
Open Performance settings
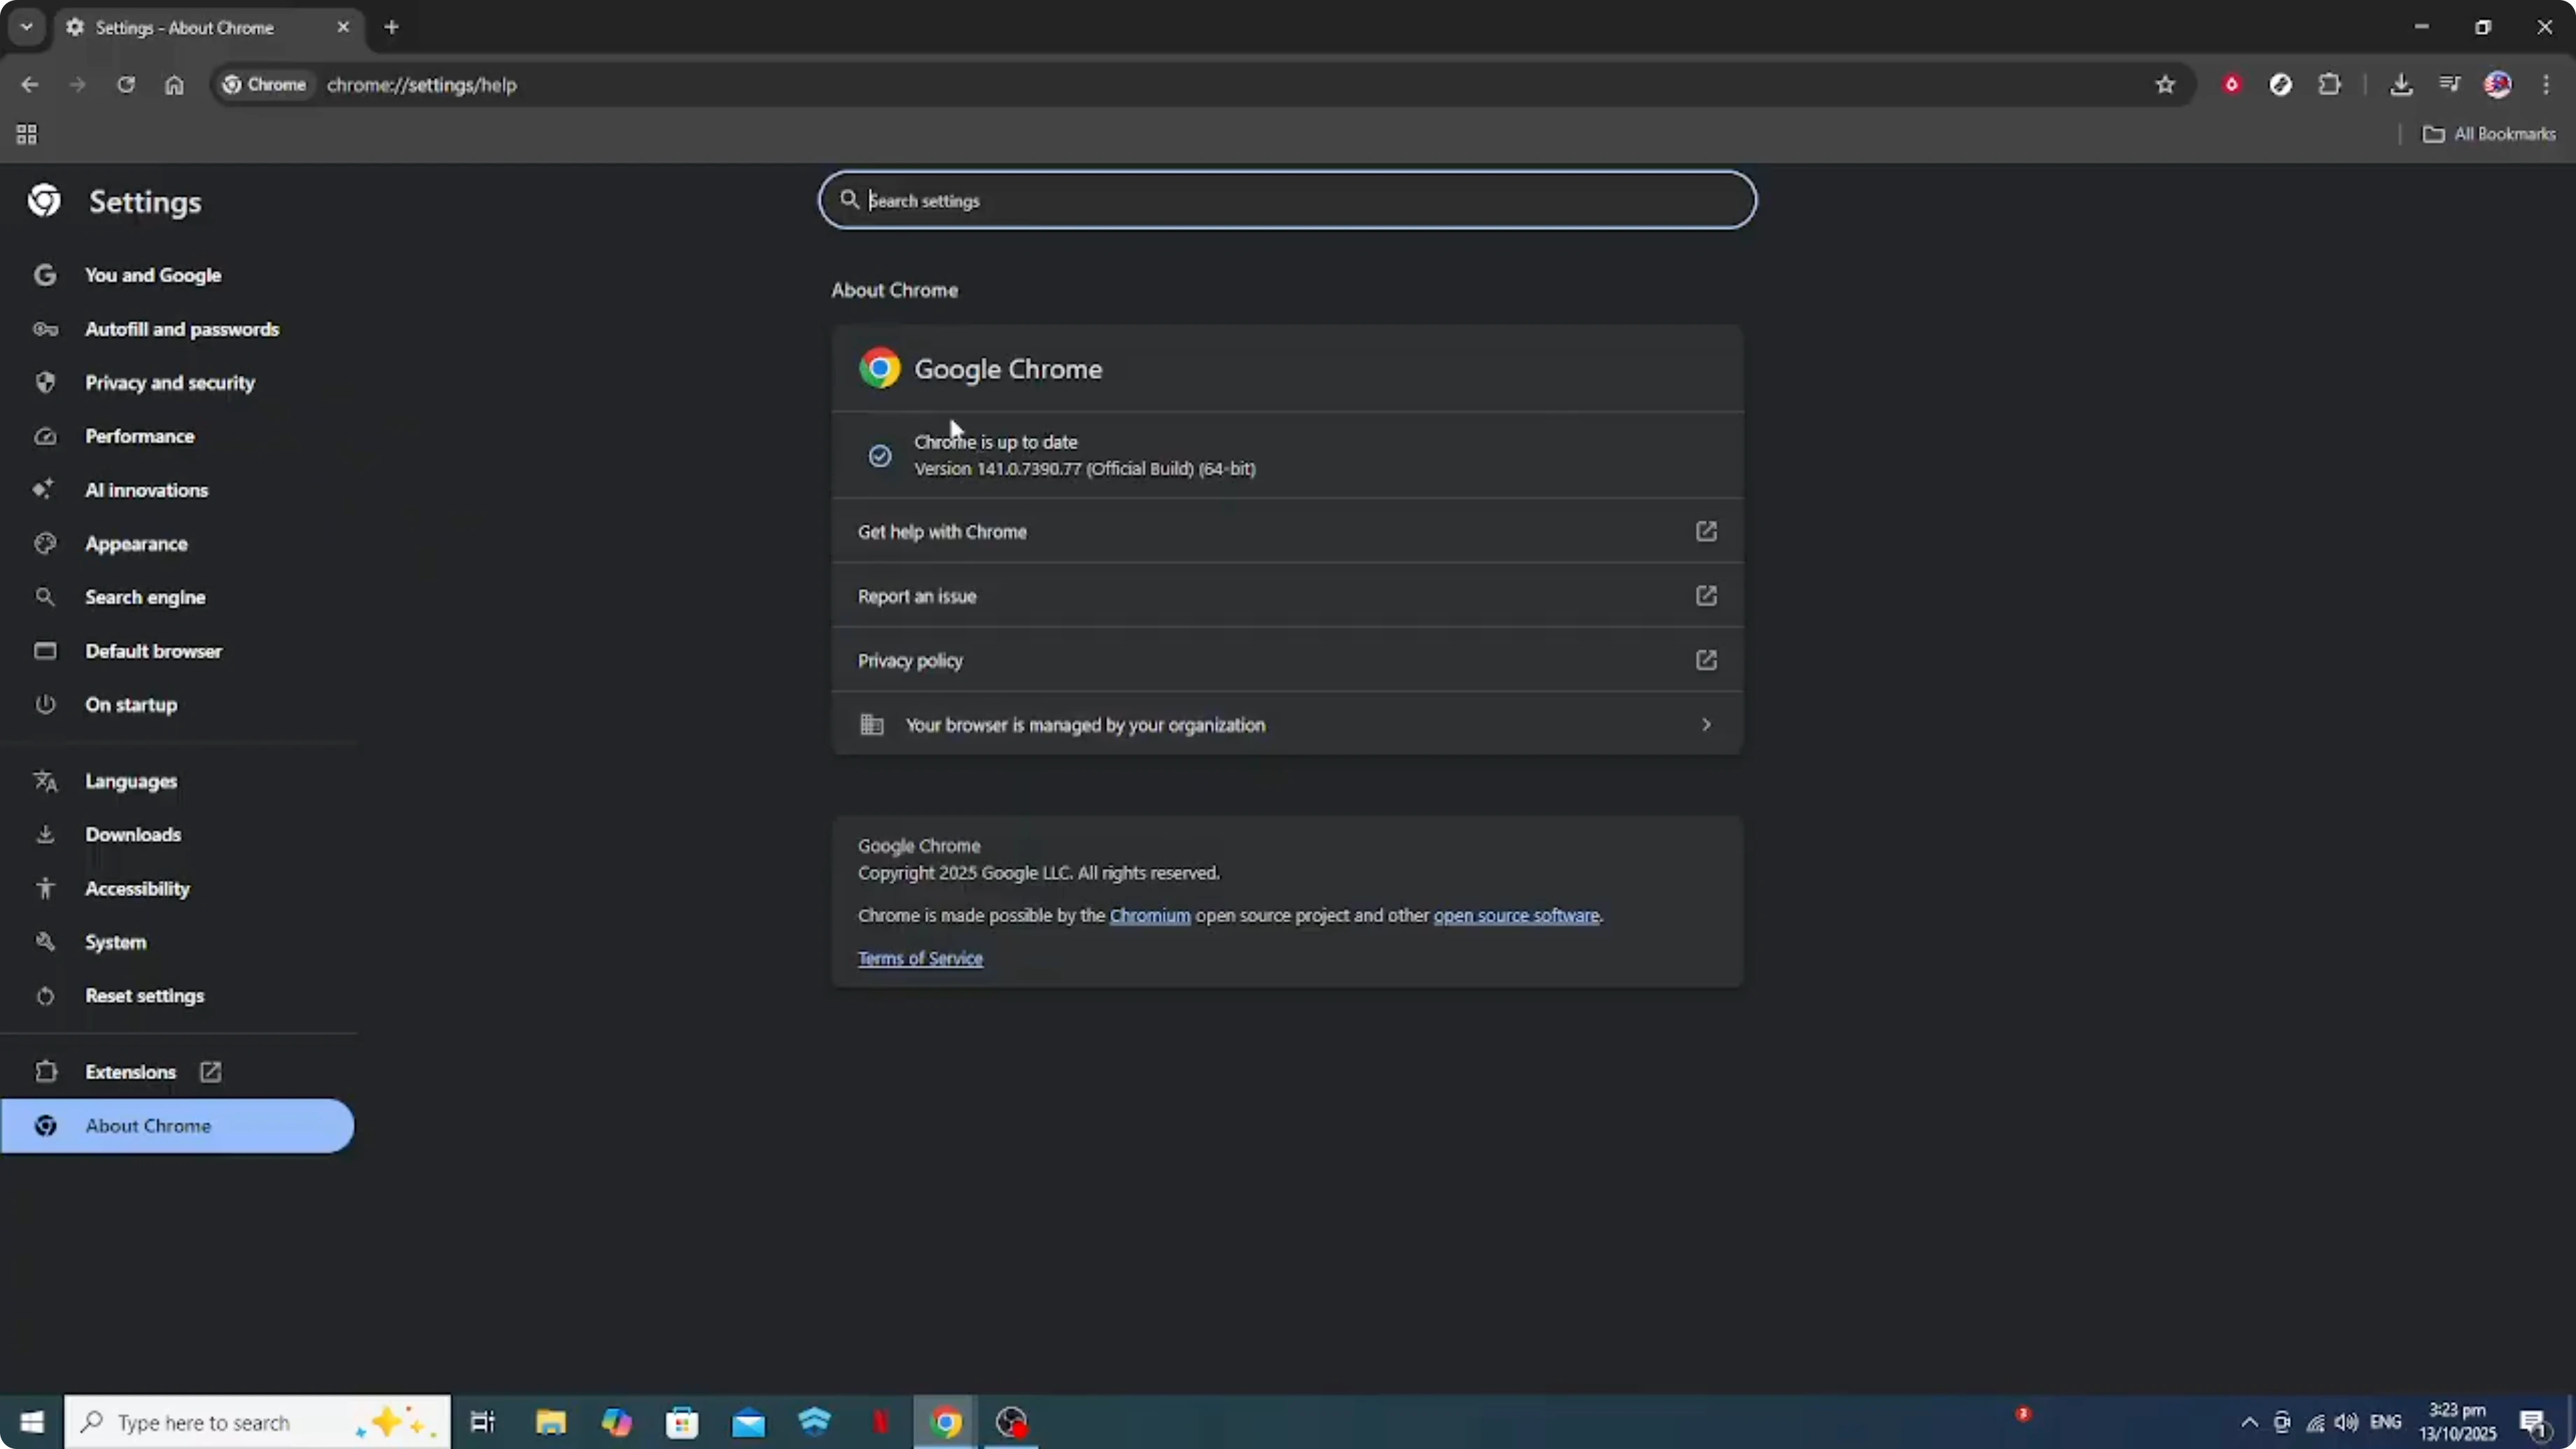point(140,436)
